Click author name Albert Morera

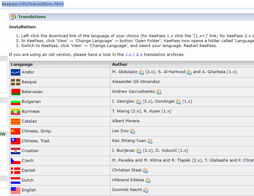pyautogui.click(x=126, y=121)
